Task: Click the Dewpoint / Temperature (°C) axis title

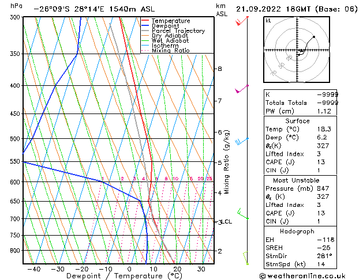Action: point(124,276)
